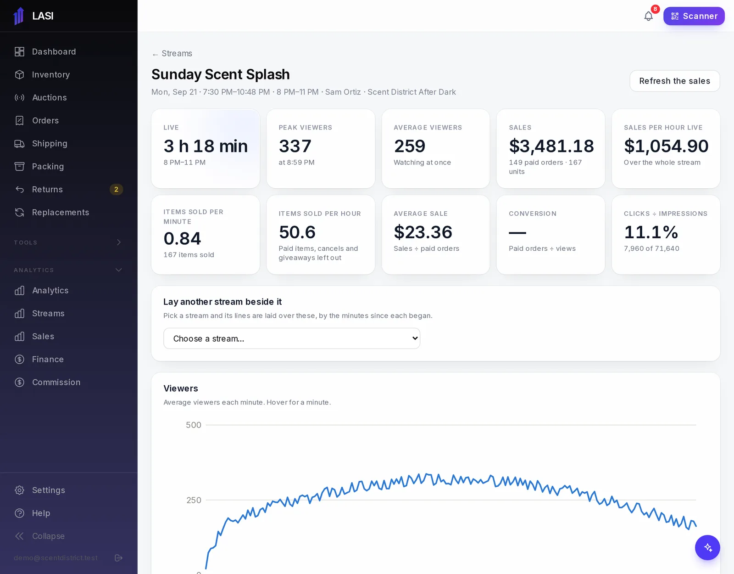734x574 pixels.
Task: Collapse the Analytics section chevron
Action: pyautogui.click(x=119, y=270)
